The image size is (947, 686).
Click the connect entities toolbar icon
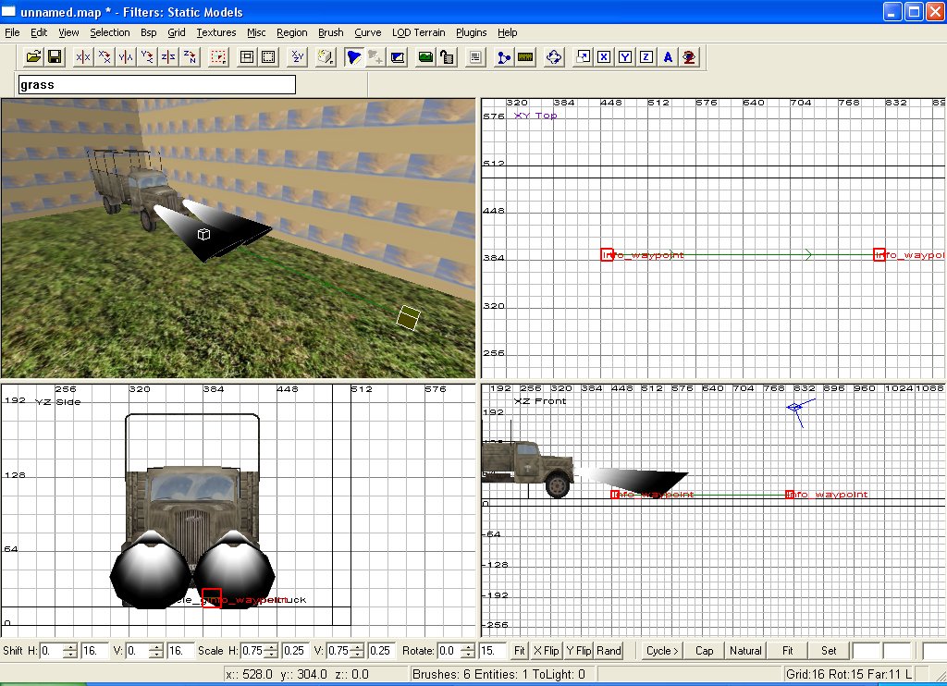pyautogui.click(x=503, y=57)
